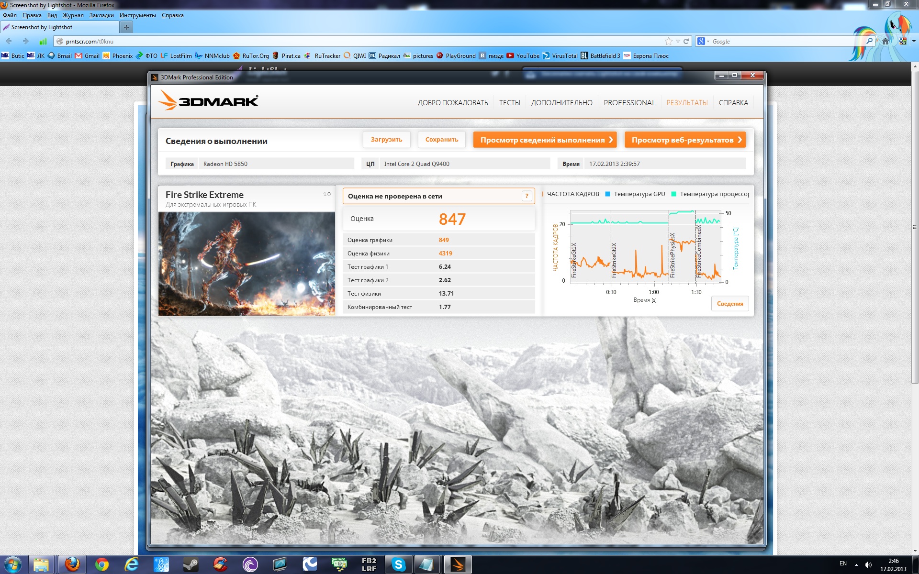Show hidden tray icons arrow

(x=856, y=565)
